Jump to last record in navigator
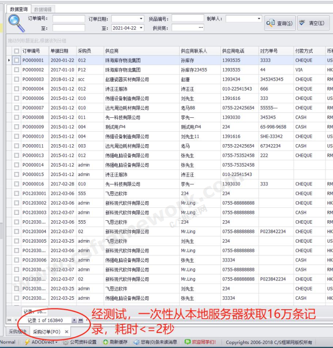333x348 pixels. (80, 320)
